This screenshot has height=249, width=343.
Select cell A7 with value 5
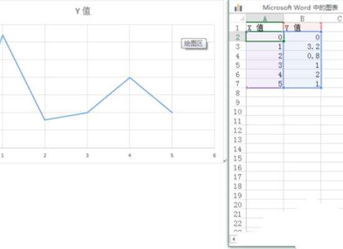[x=265, y=83]
